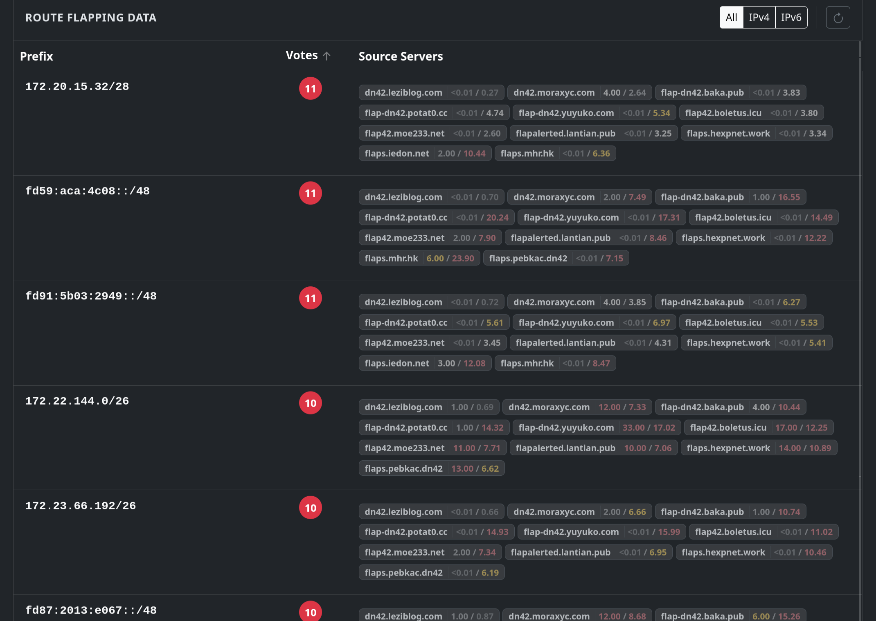The height and width of the screenshot is (621, 876).
Task: Click vote badge for 172.20.15.32/28
Action: point(310,88)
